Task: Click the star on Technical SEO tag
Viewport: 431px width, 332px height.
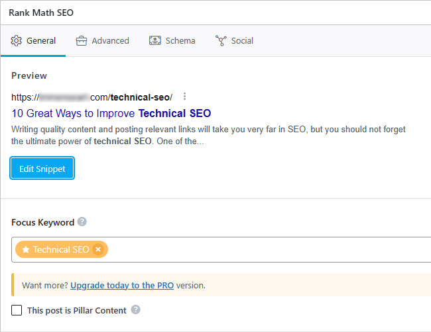Action: click(x=26, y=249)
